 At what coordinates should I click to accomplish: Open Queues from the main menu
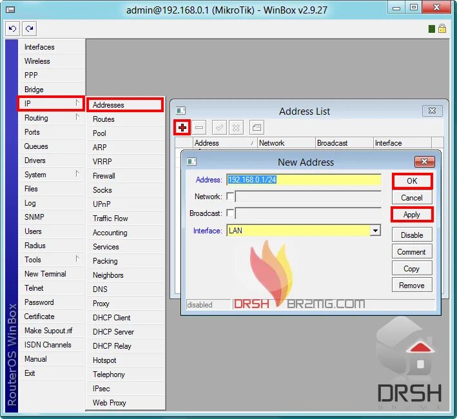pyautogui.click(x=52, y=146)
